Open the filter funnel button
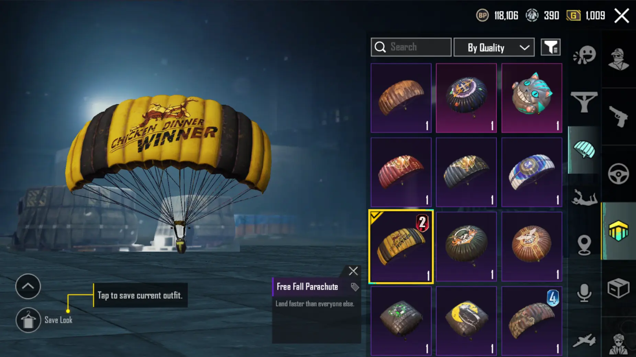Image resolution: width=636 pixels, height=357 pixels. (551, 47)
